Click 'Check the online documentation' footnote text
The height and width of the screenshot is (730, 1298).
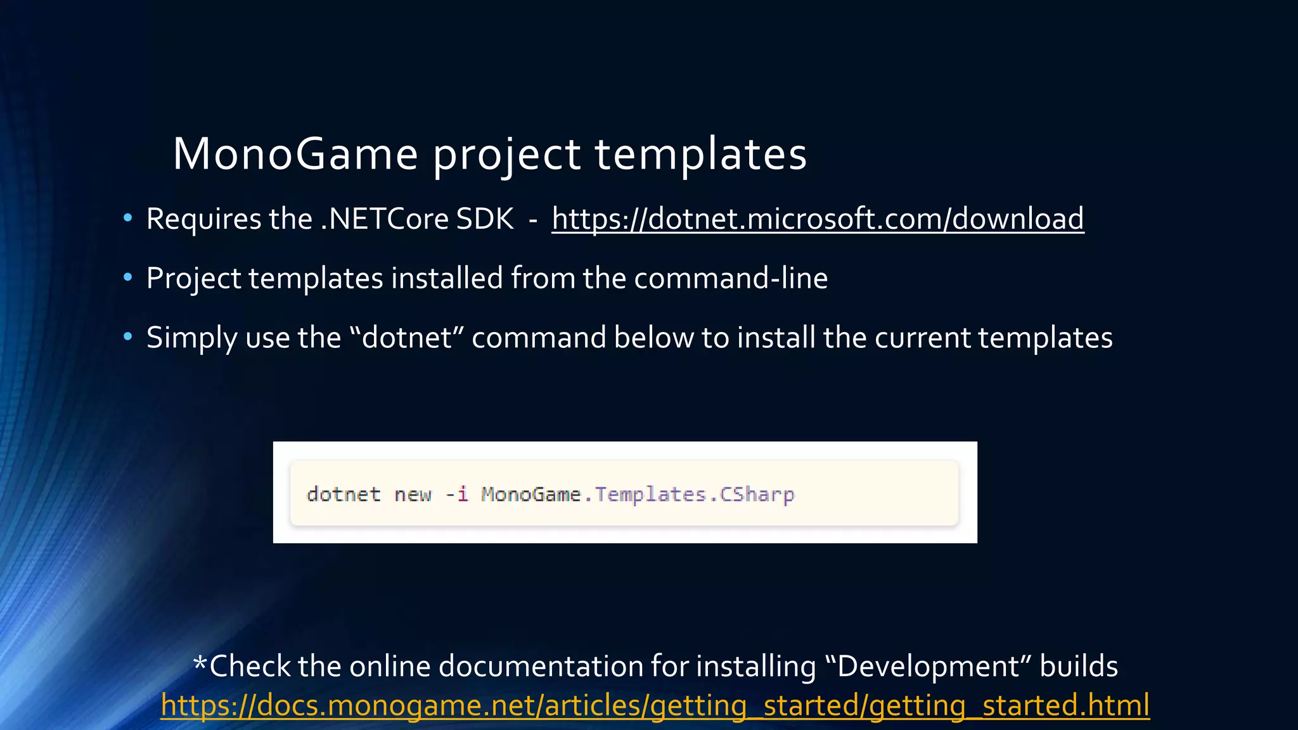[x=655, y=667]
